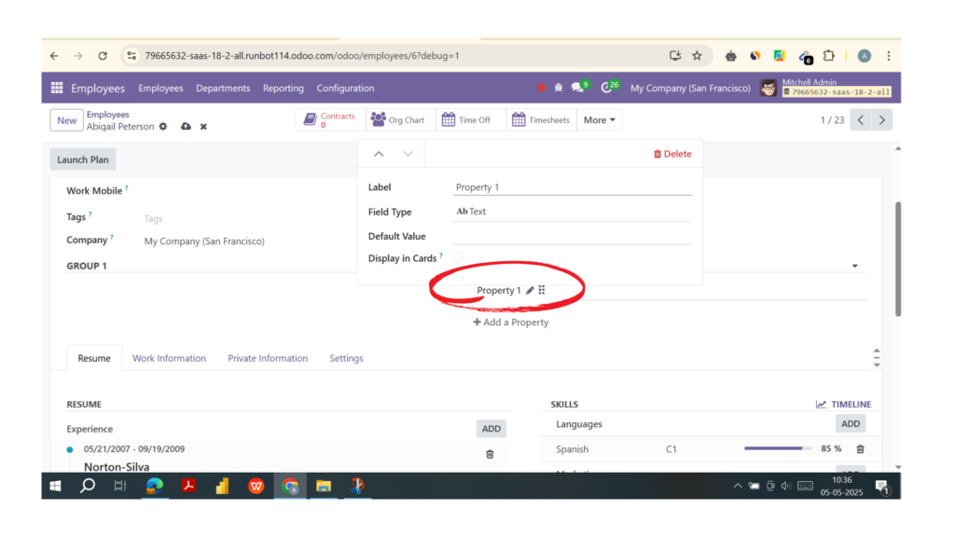The height and width of the screenshot is (537, 955).
Task: Open the Timeline view in the Skills section
Action: click(843, 404)
